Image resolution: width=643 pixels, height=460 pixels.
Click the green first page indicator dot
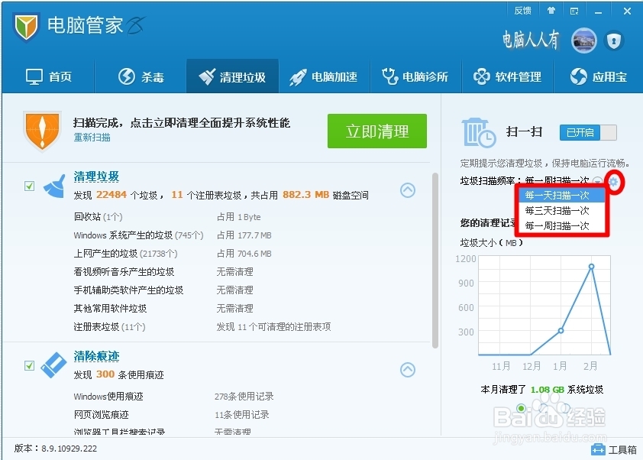tap(522, 408)
